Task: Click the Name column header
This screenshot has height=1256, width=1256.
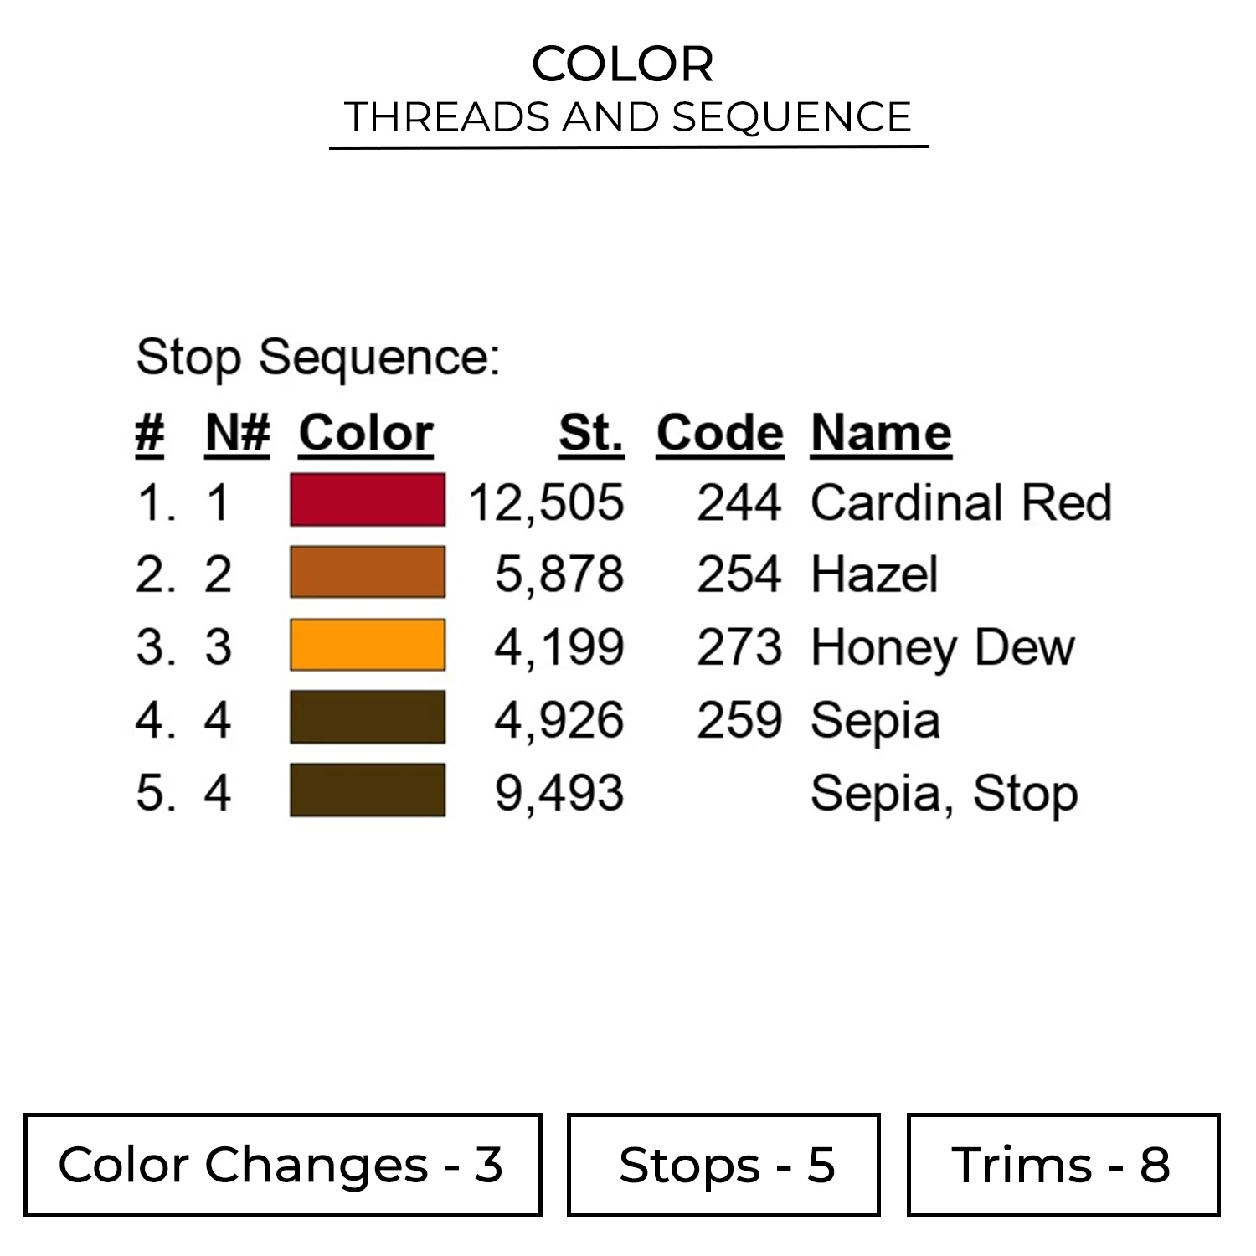Action: (x=881, y=434)
